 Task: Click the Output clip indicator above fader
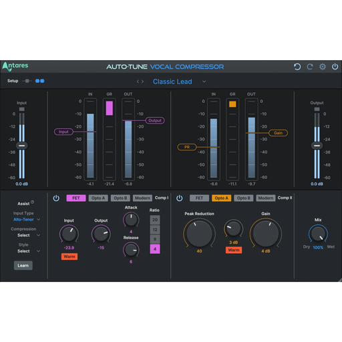[x=317, y=109]
